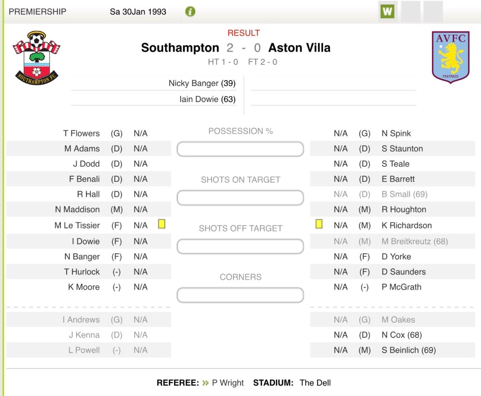The image size is (481, 396).
Task: Click The Dell stadium name
Action: pyautogui.click(x=315, y=383)
